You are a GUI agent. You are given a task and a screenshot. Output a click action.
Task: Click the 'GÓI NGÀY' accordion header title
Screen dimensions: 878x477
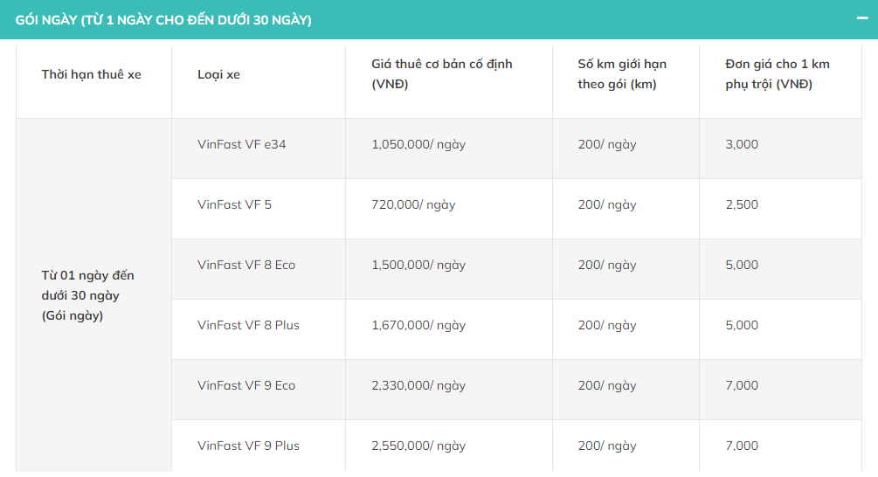tap(164, 19)
